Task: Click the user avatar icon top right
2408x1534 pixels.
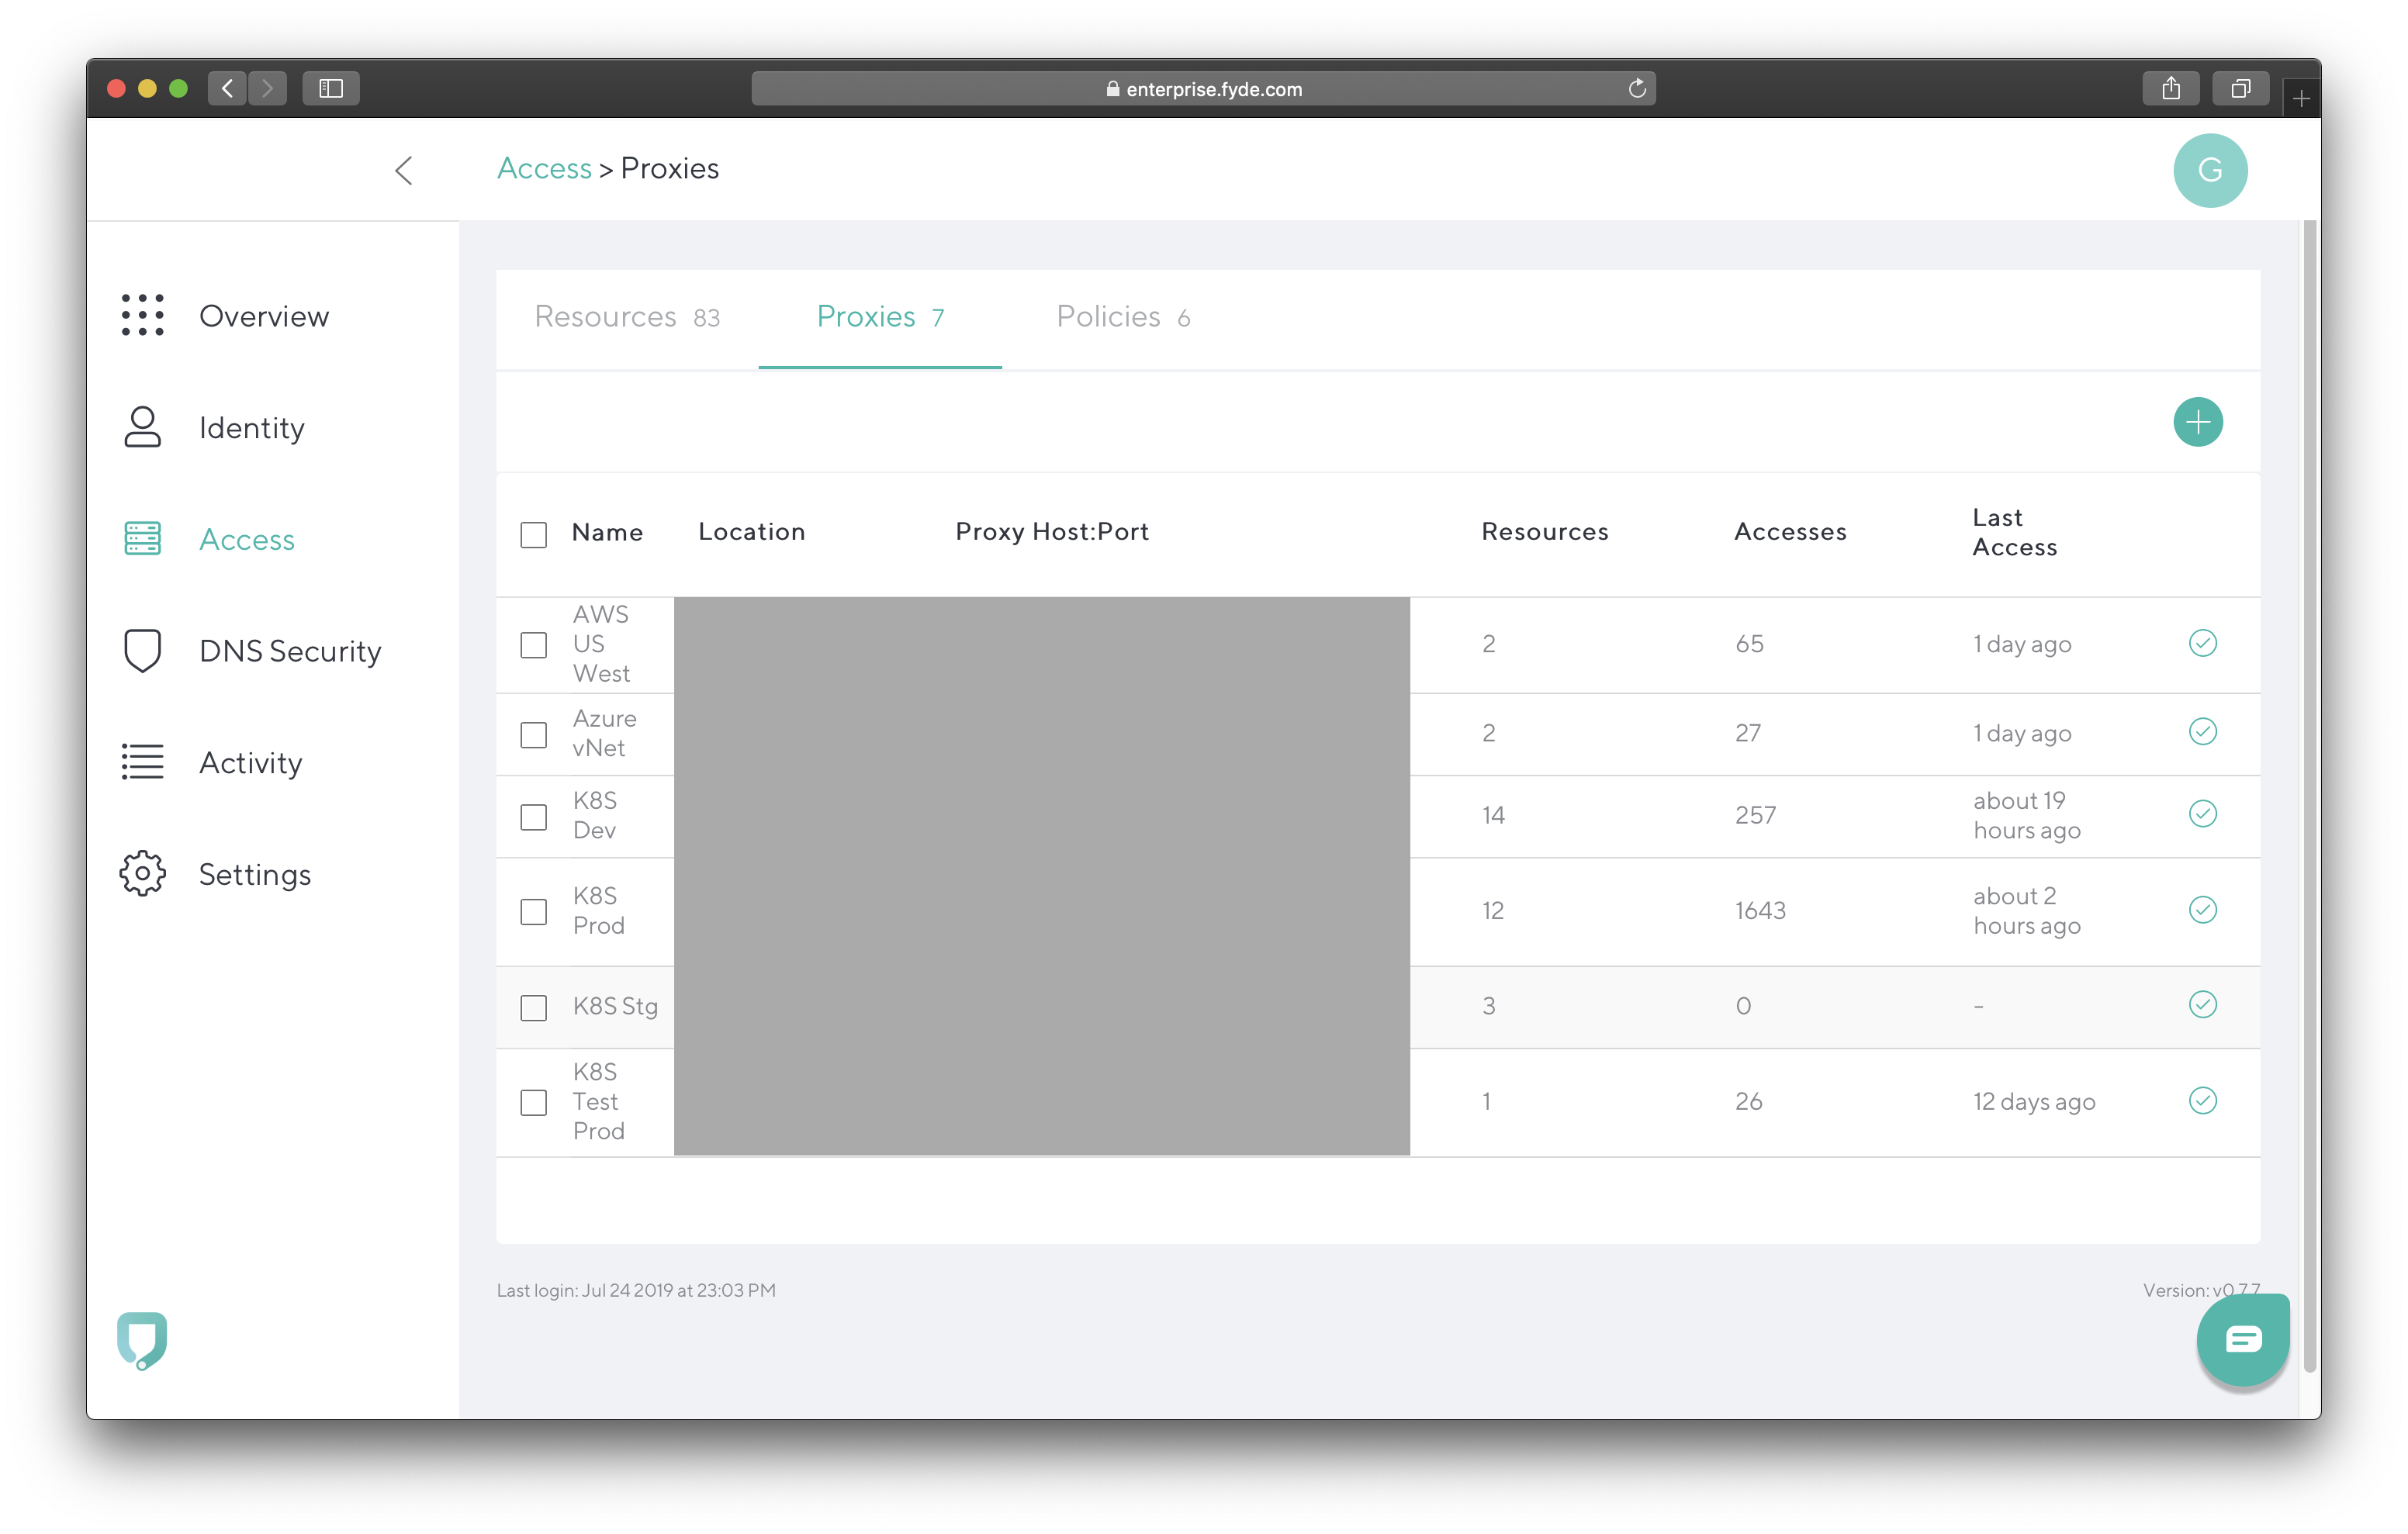Action: click(x=2208, y=171)
